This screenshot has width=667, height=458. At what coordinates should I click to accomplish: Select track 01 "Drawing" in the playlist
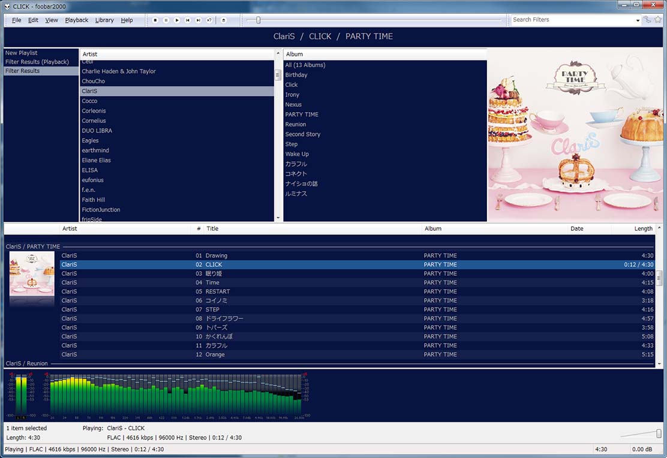click(x=357, y=255)
